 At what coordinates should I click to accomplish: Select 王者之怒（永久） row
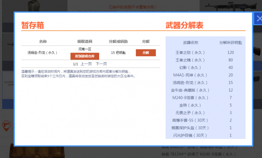pos(205,52)
